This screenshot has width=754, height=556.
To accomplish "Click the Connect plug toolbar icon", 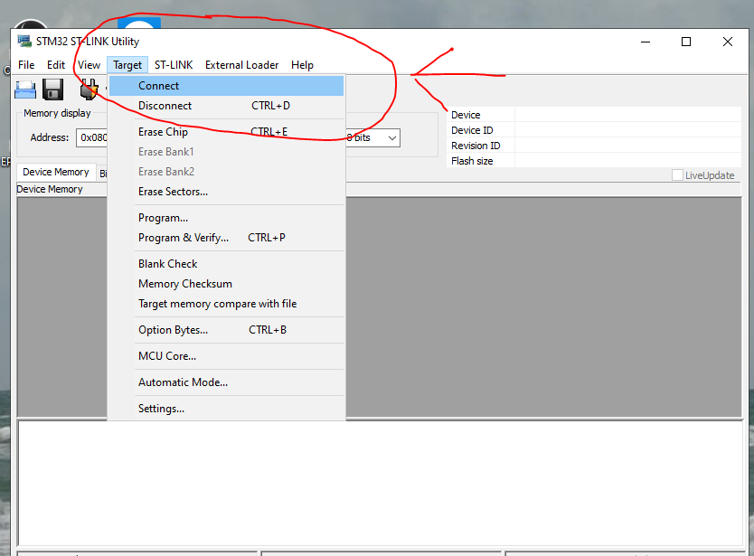I will point(89,89).
